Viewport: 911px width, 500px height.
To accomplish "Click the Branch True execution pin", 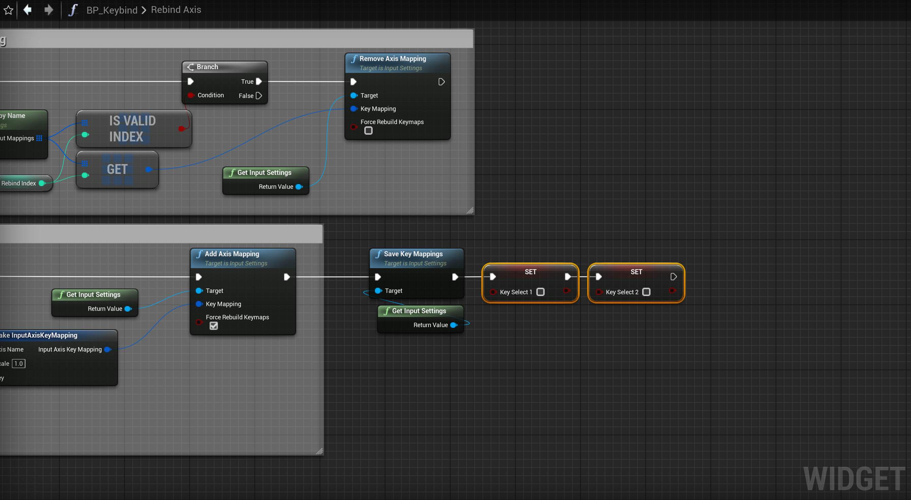I will (259, 82).
